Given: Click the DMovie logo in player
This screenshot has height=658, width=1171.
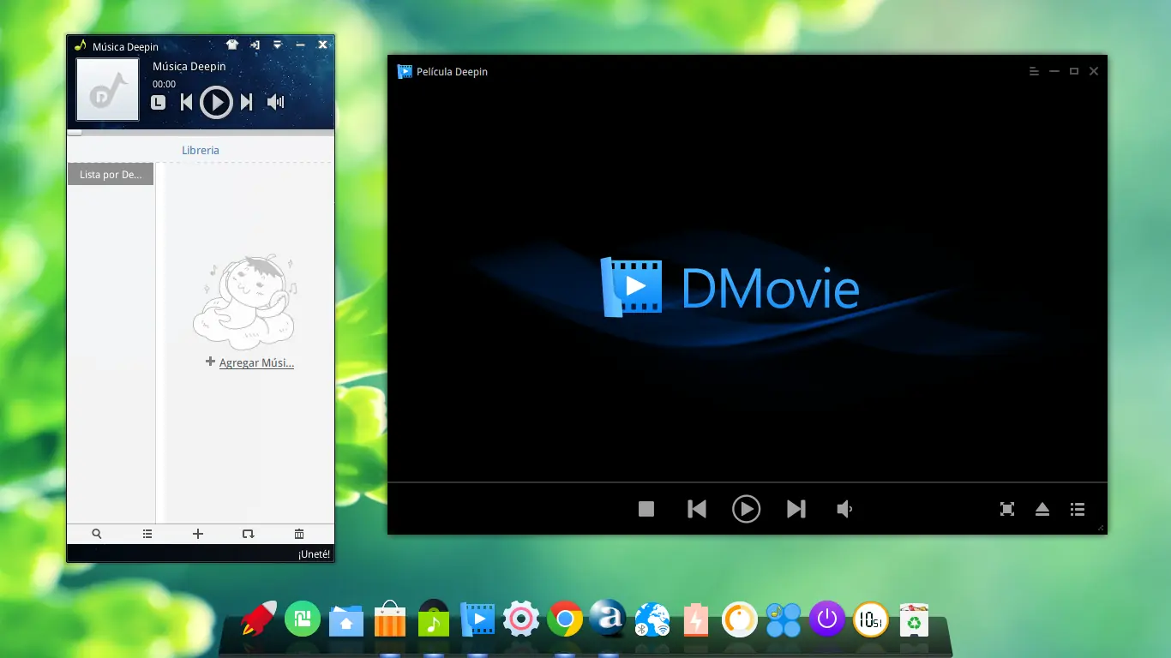Looking at the screenshot, I should [x=730, y=287].
